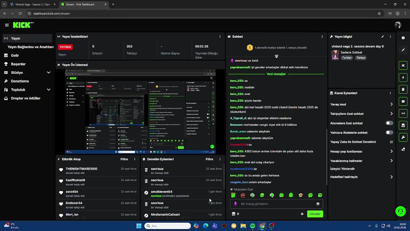Open the Etkinlik Akışı three-dot menu

135,159
